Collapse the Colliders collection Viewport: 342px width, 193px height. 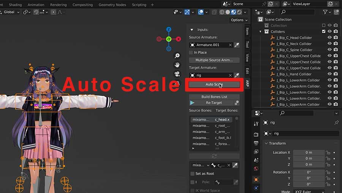click(260, 32)
